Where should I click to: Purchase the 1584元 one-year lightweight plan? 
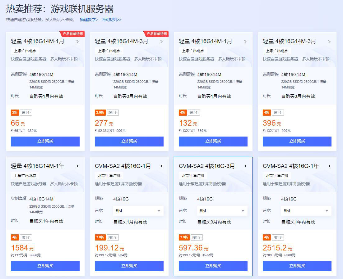[x=45, y=266]
